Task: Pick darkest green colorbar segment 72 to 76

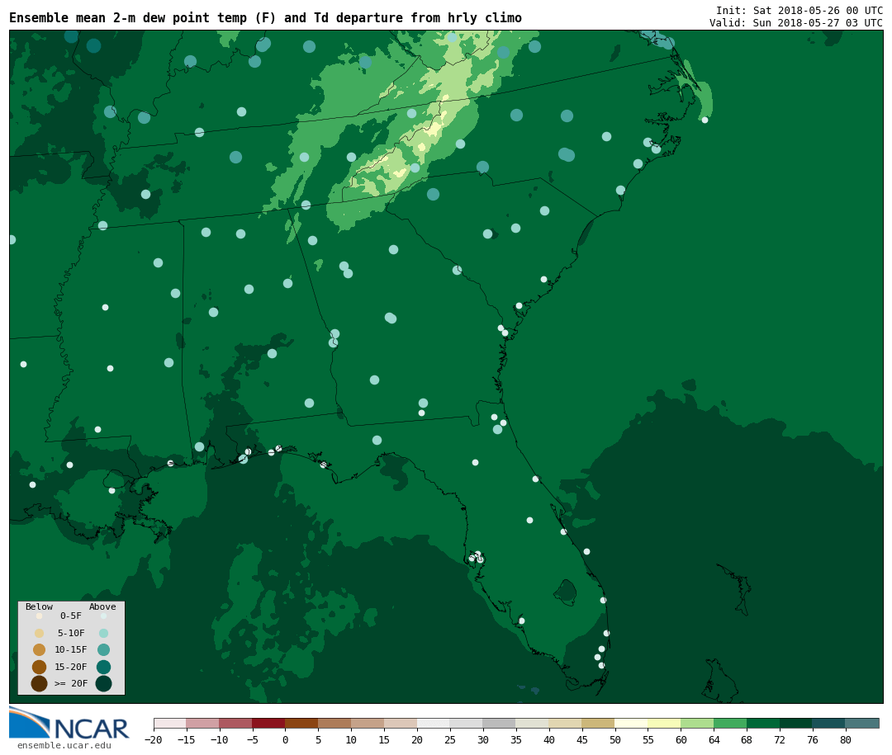Action: coord(796,723)
